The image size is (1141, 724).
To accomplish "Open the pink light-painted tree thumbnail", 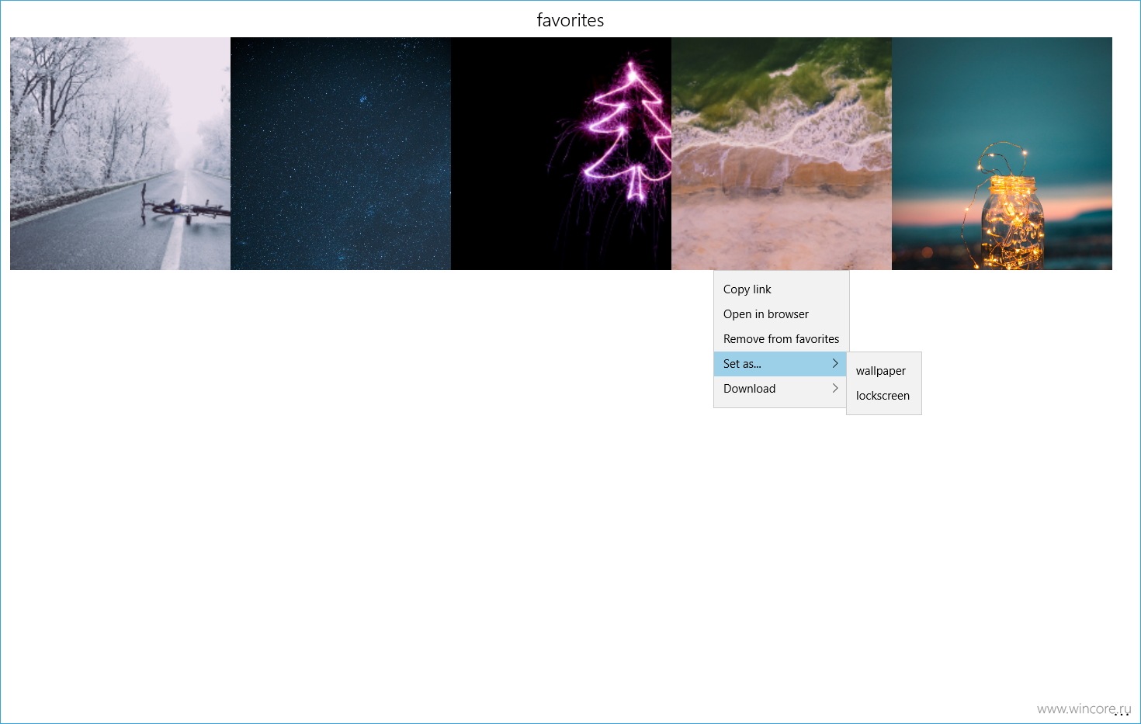I will pyautogui.click(x=561, y=154).
